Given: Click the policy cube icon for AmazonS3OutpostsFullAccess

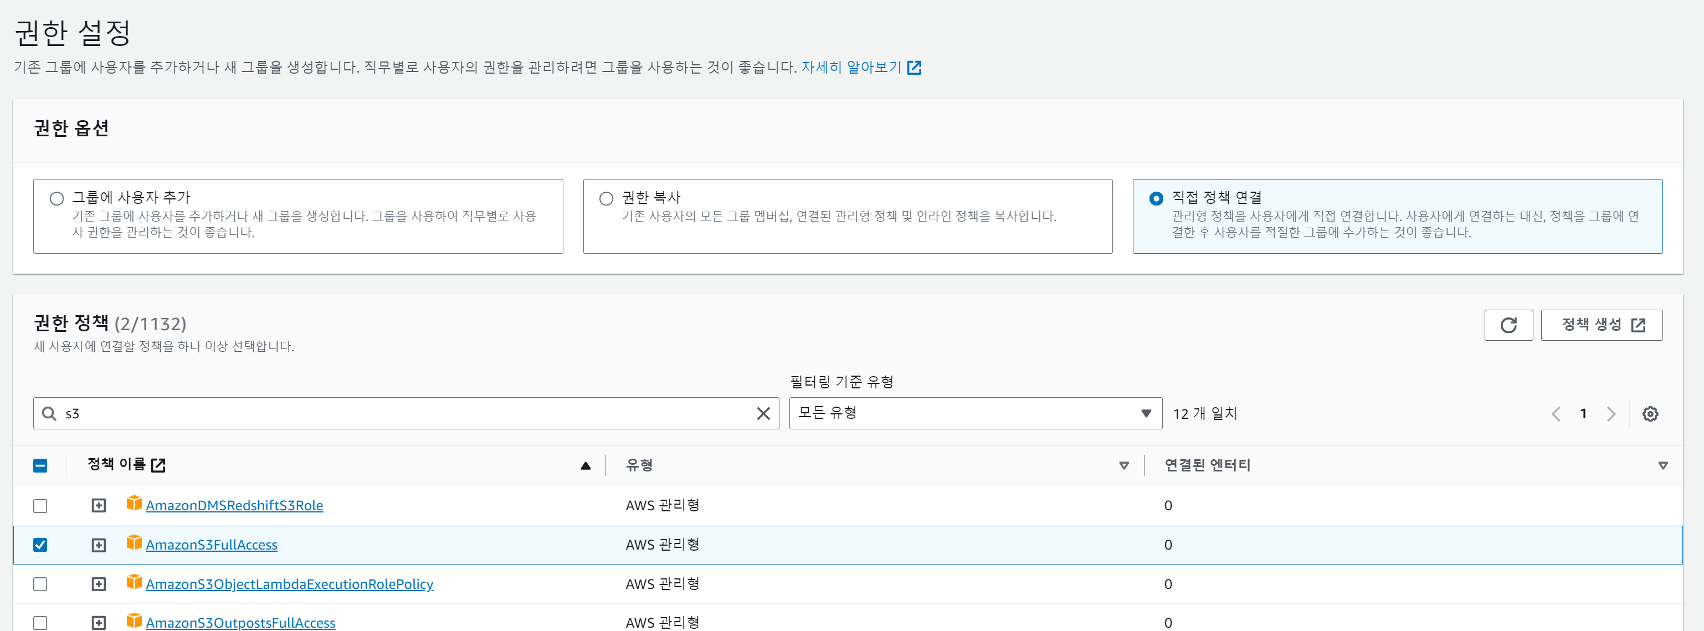Looking at the screenshot, I should click(134, 621).
